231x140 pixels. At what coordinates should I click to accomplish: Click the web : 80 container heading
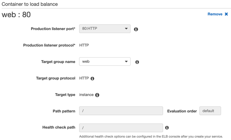click(16, 15)
